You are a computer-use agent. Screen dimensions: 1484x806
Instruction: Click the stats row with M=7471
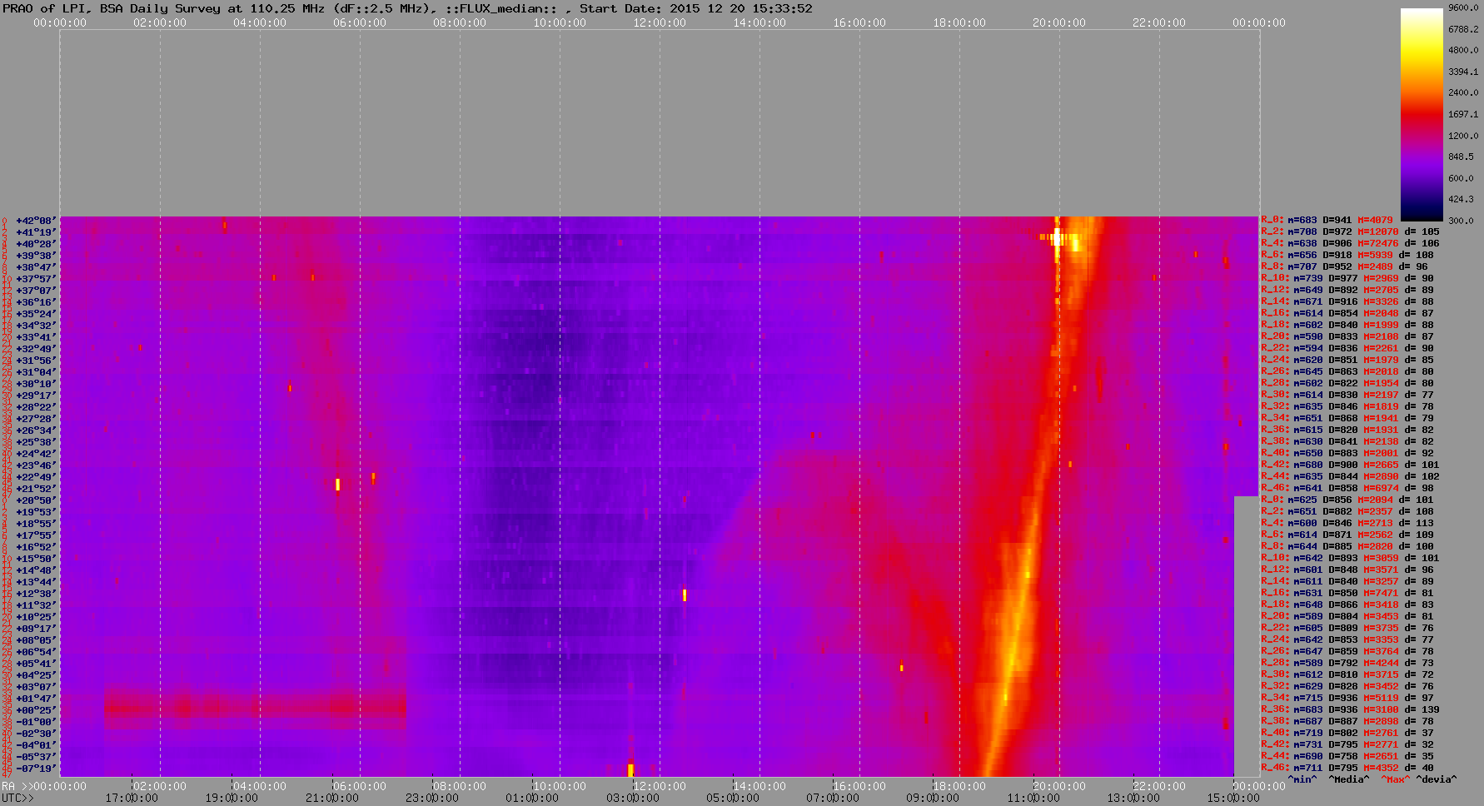coord(1347,594)
